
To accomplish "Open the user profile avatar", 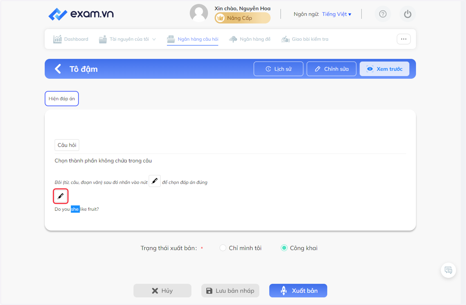I will [199, 14].
